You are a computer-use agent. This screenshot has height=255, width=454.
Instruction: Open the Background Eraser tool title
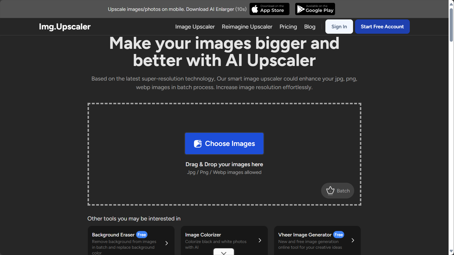tap(113, 235)
